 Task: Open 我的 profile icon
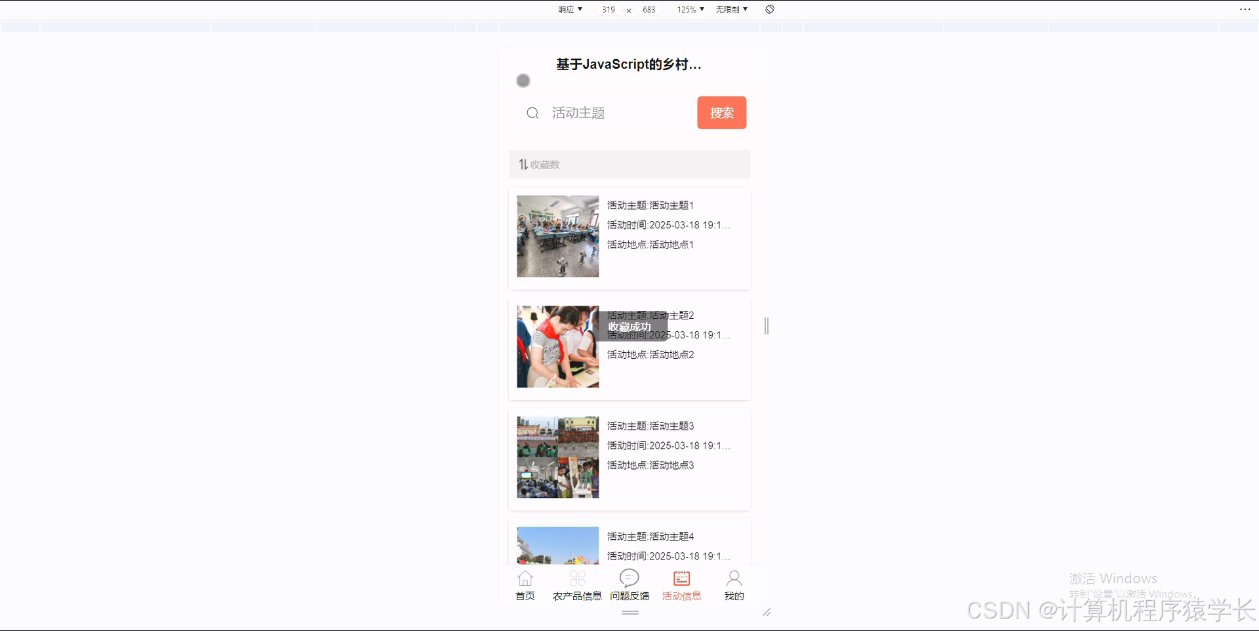click(734, 579)
